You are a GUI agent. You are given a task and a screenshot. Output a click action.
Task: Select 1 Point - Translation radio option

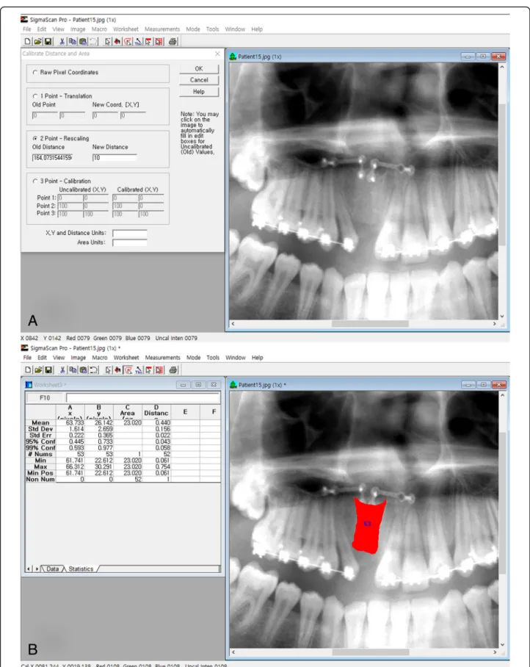(x=35, y=96)
